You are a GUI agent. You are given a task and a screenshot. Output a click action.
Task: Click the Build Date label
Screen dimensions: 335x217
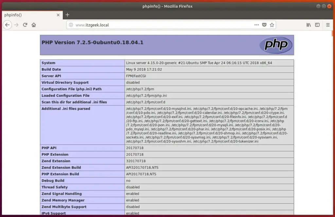tap(51, 69)
